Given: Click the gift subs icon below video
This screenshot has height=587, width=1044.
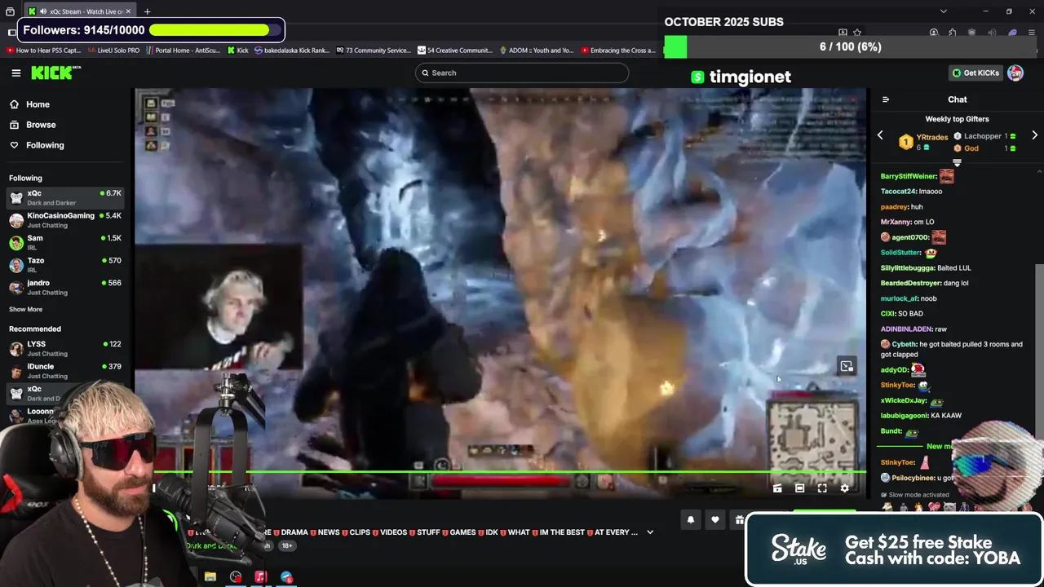Looking at the screenshot, I should (x=739, y=520).
